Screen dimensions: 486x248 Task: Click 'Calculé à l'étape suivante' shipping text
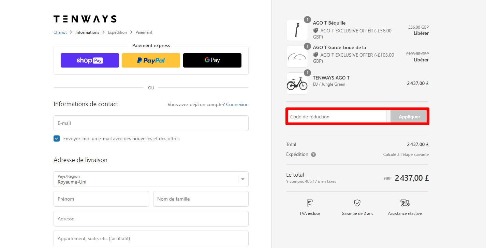point(406,155)
